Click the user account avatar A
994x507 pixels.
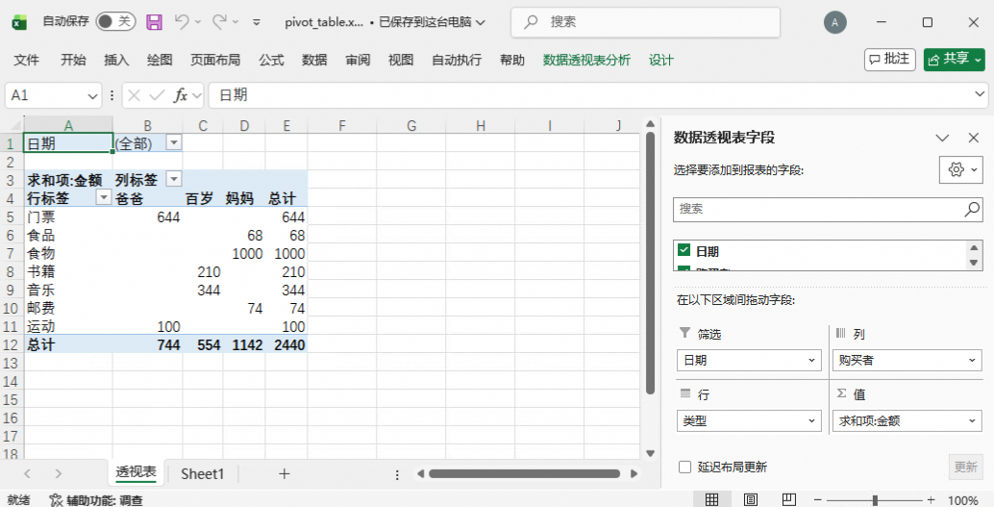[x=834, y=22]
